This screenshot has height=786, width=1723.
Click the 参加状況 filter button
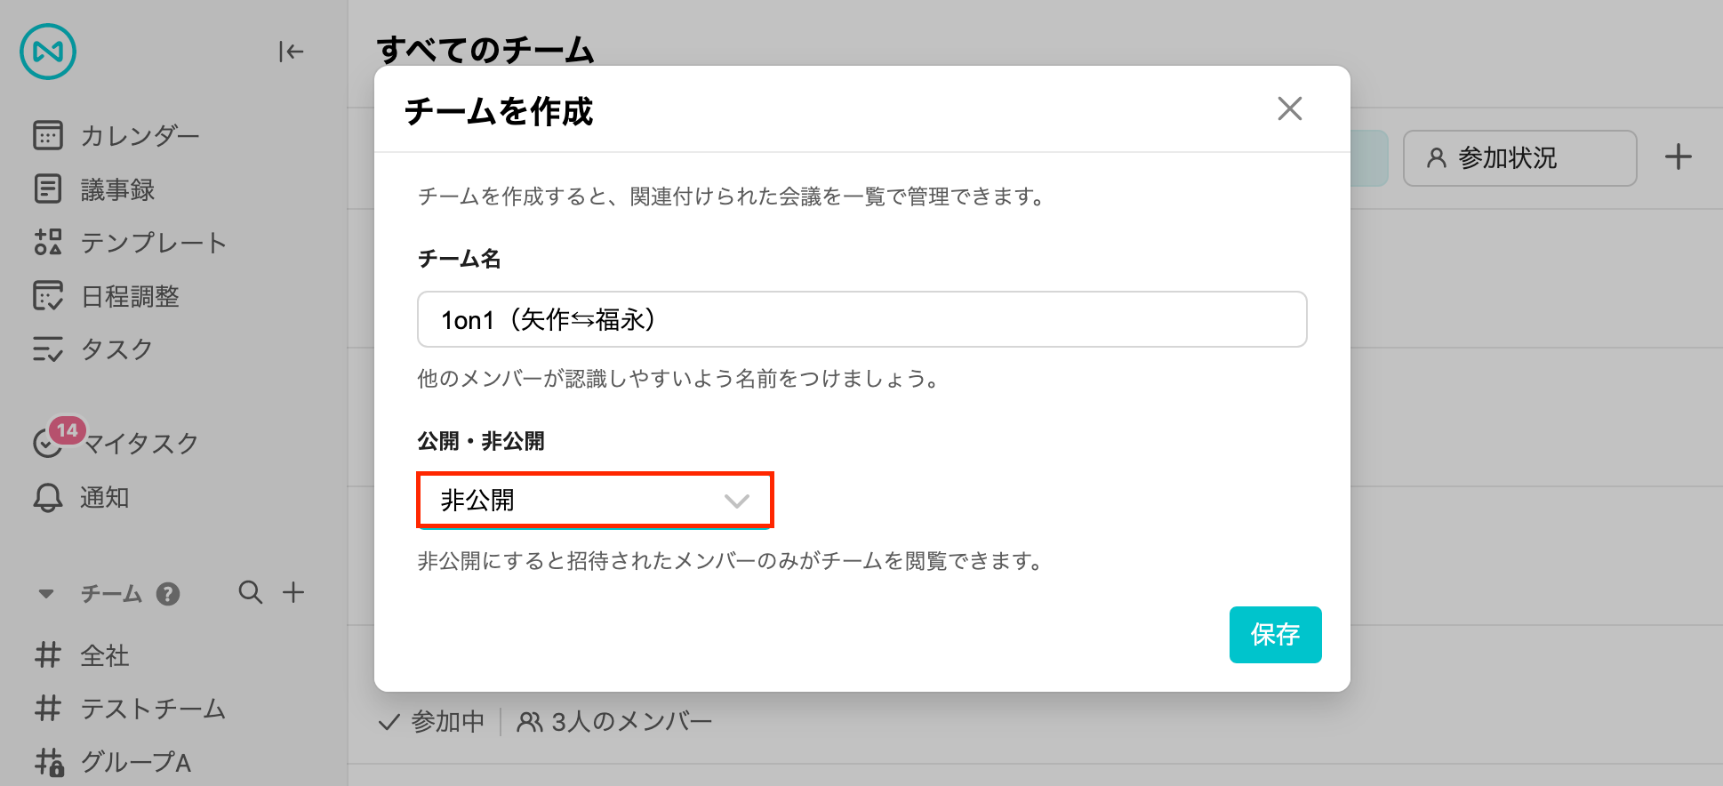(1519, 158)
